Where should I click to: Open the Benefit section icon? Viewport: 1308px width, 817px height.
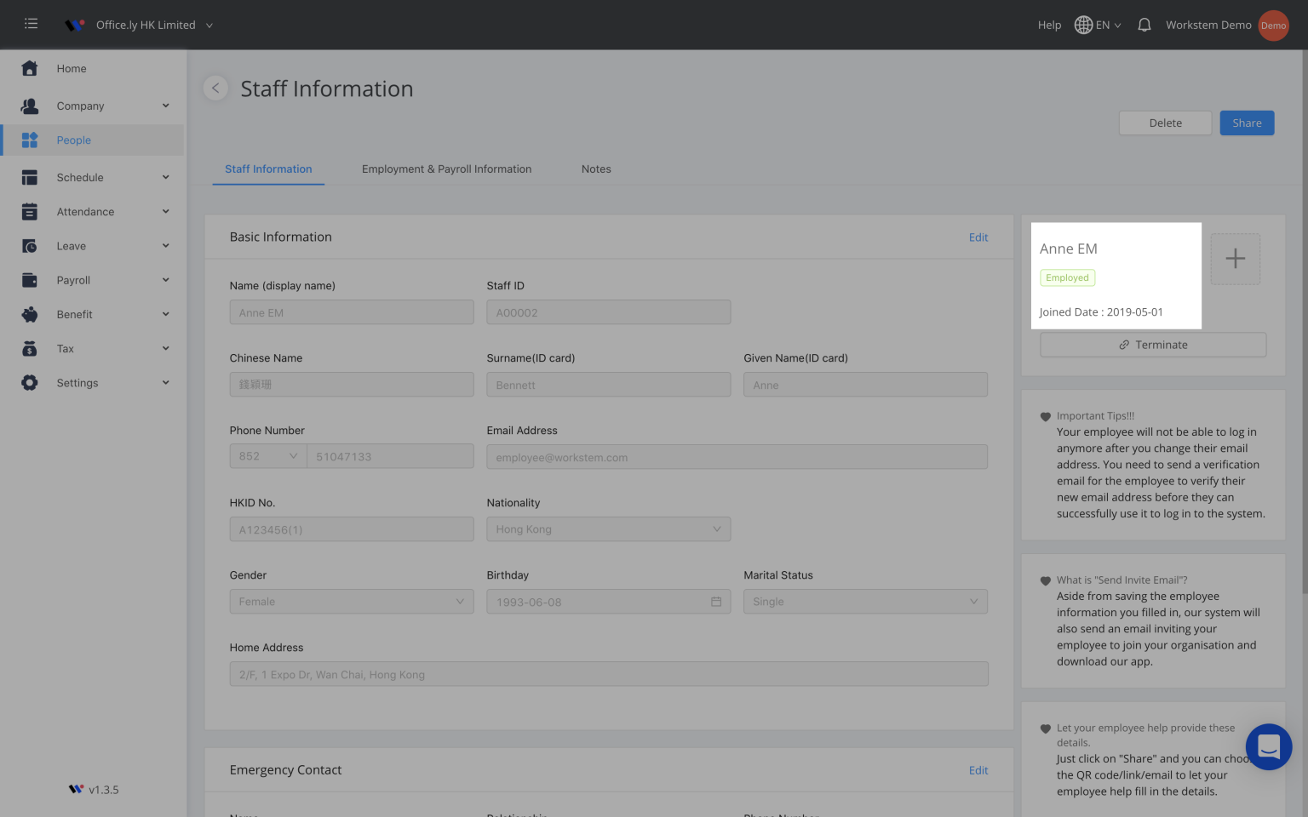[x=30, y=314]
